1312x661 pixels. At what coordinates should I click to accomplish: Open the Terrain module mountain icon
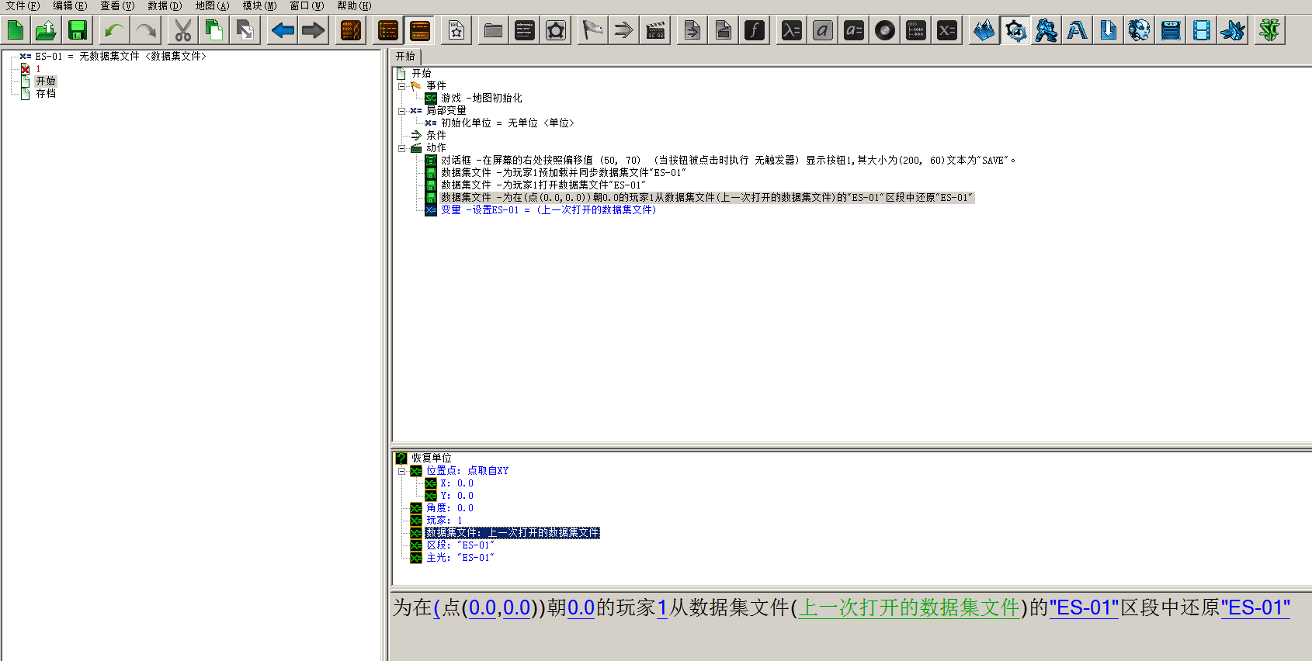984,30
